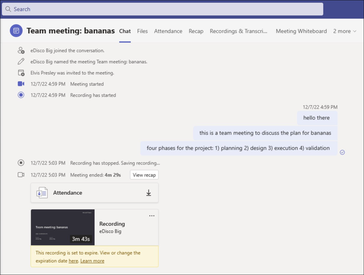Screen dimensions: 364x275
Task: Open the Meeting Whiteboard tab
Action: (x=301, y=31)
